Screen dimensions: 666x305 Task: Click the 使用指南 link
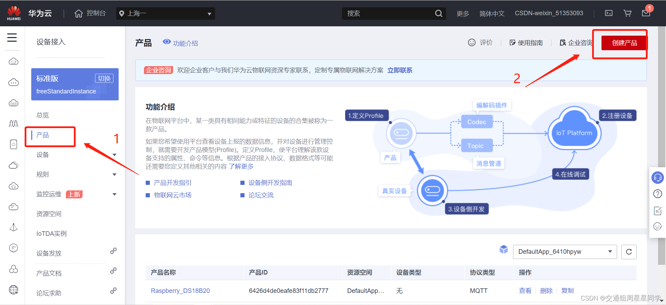pyautogui.click(x=526, y=43)
